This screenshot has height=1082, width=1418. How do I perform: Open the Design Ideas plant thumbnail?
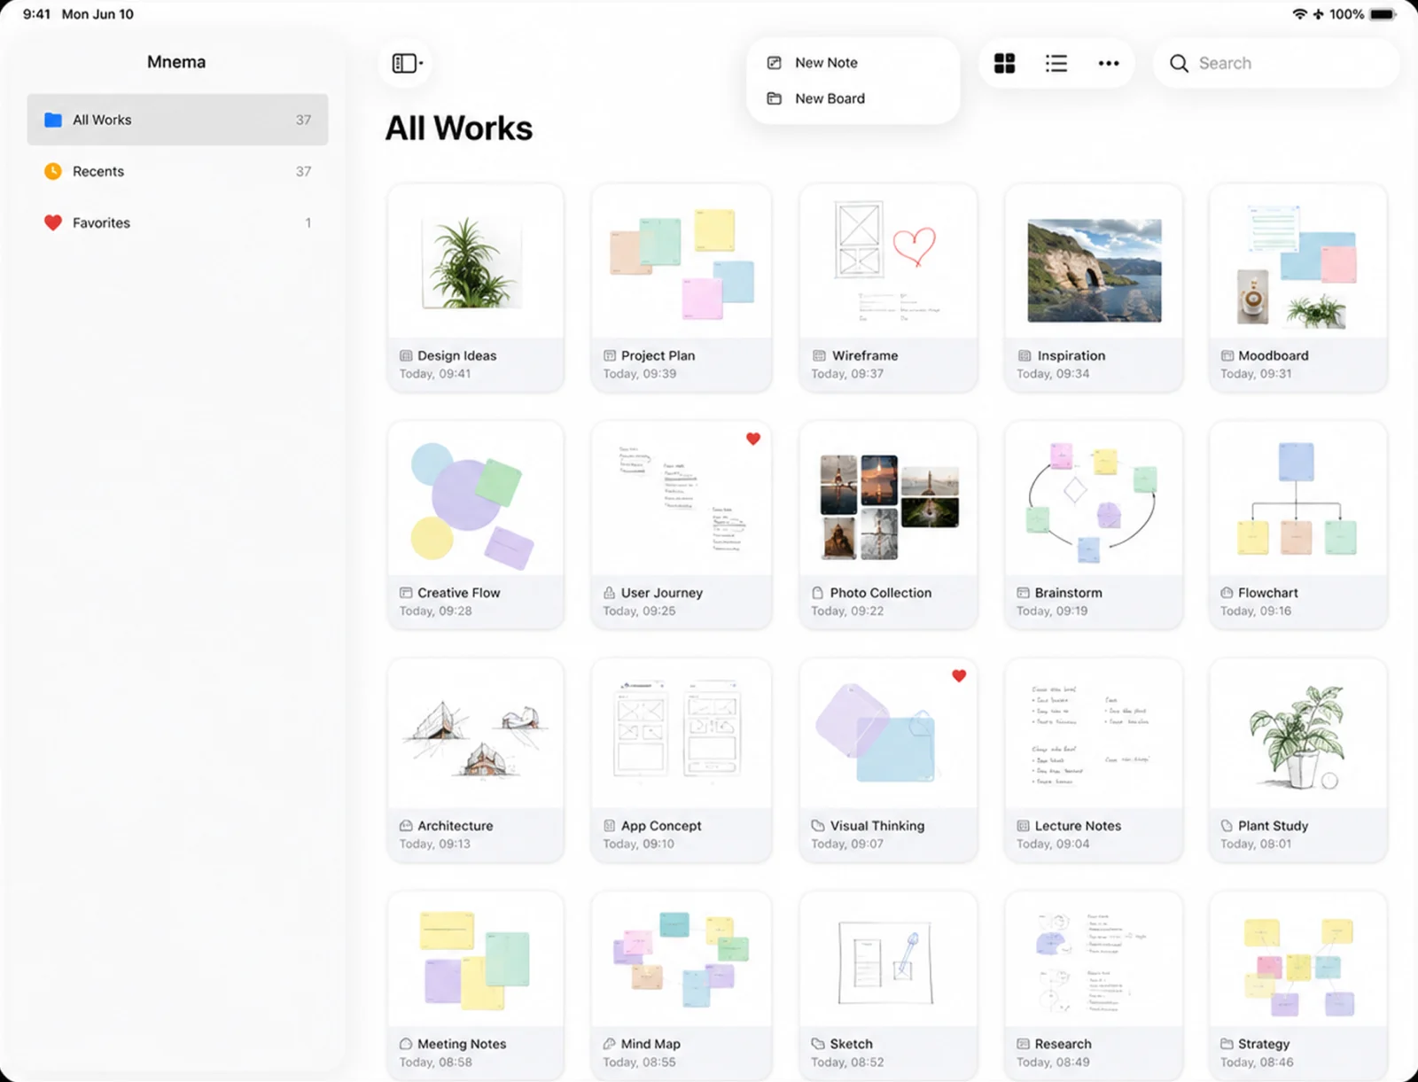coord(475,261)
